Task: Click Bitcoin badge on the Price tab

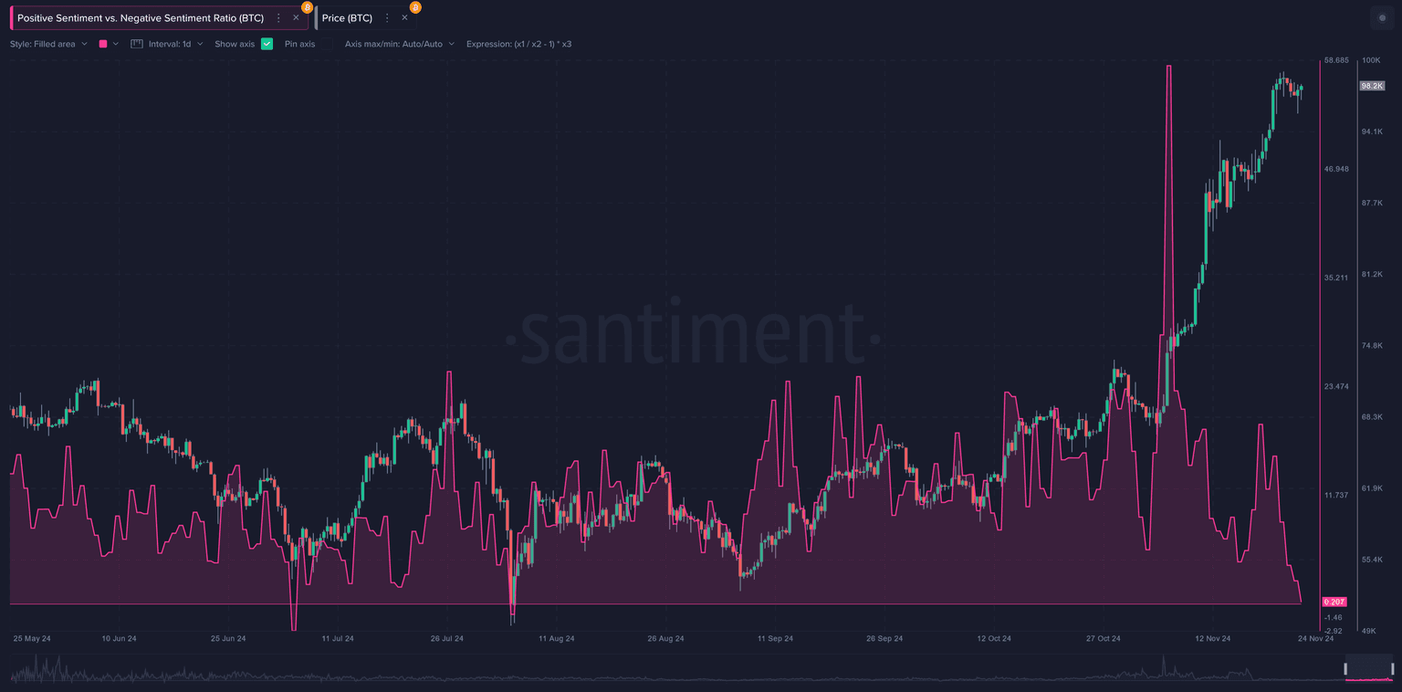Action: [415, 7]
